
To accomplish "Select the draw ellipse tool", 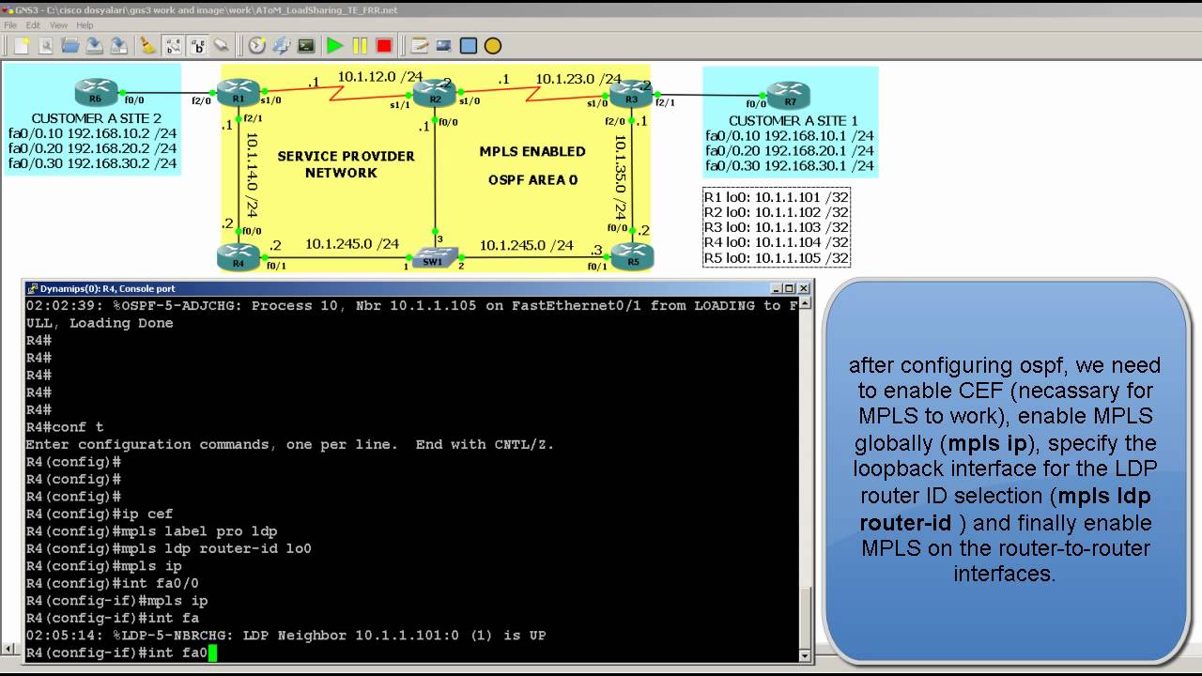I will tap(493, 45).
